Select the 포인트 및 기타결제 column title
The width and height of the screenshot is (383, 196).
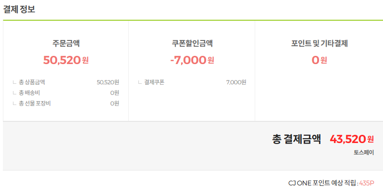pos(319,43)
